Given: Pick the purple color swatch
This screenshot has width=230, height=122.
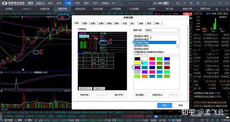Looking at the screenshot, I should point(137,68).
